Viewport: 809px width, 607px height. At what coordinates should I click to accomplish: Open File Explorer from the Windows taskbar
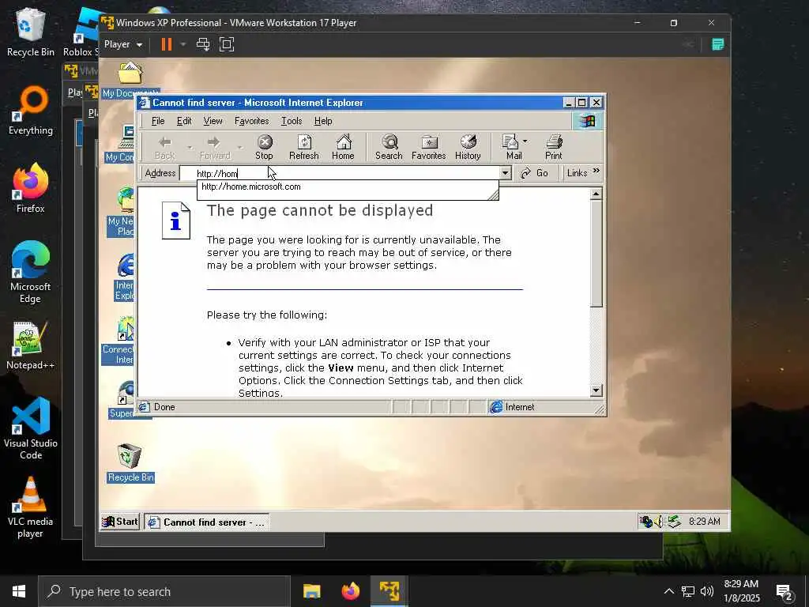(311, 591)
